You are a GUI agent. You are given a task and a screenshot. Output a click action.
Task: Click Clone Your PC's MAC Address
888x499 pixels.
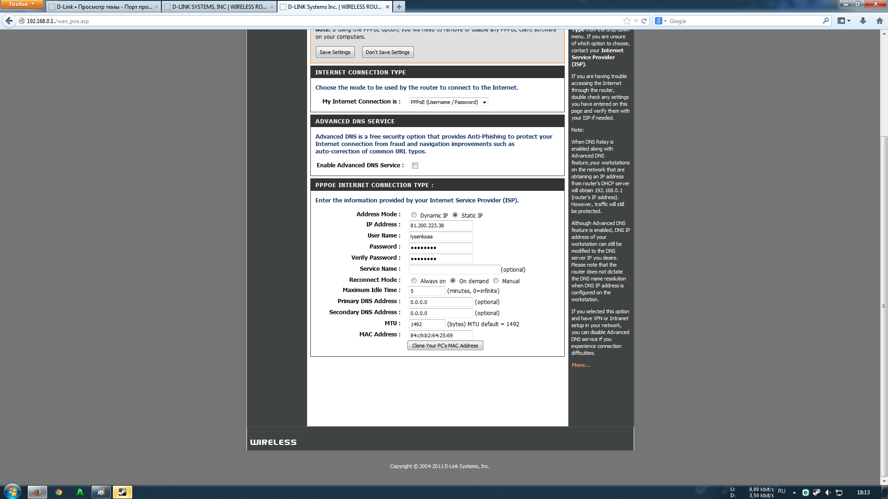pos(445,346)
